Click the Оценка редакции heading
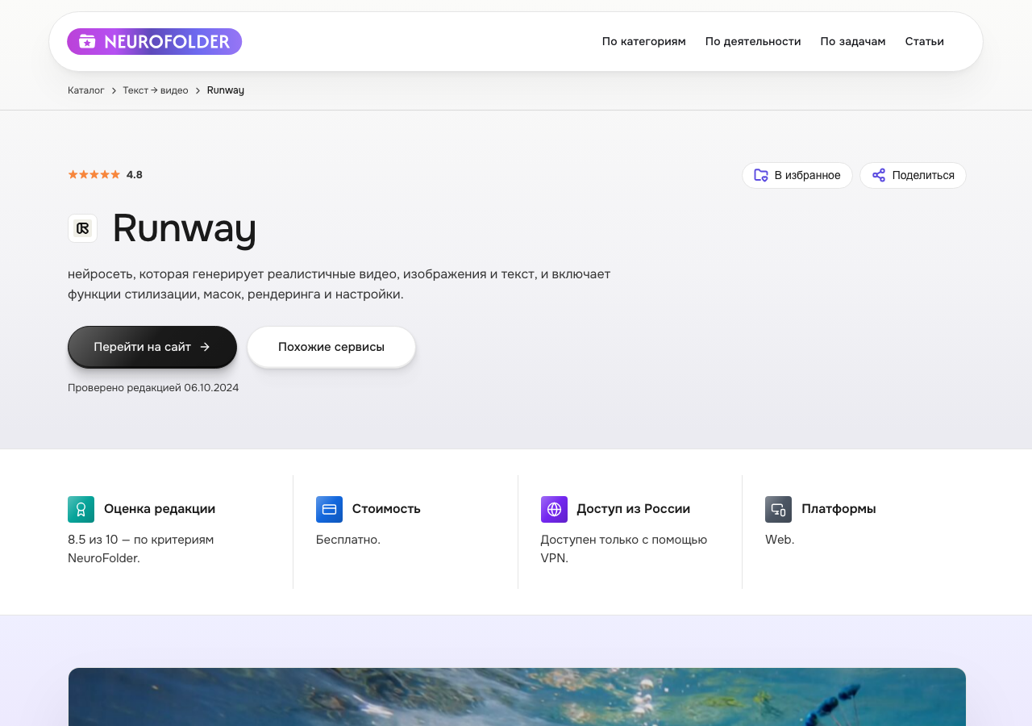This screenshot has width=1032, height=726. click(160, 509)
